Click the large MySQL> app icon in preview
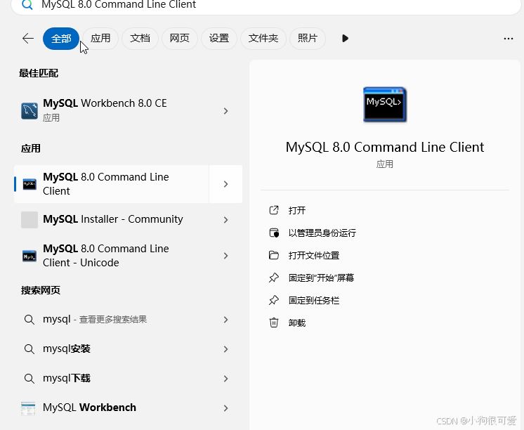This screenshot has width=524, height=430. click(385, 104)
